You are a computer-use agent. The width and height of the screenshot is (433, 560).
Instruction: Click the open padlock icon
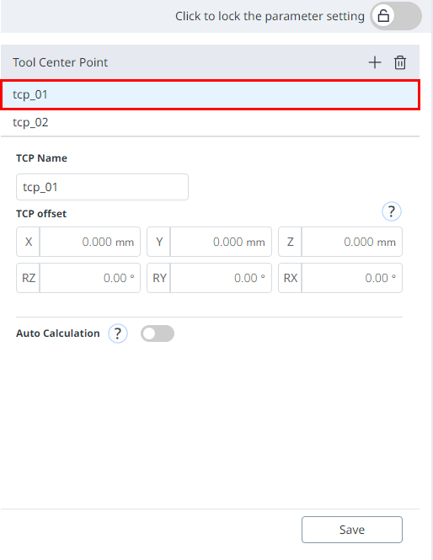pyautogui.click(x=383, y=16)
